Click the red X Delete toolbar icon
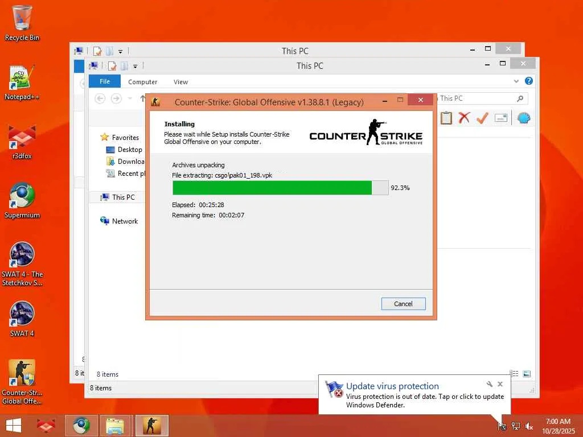This screenshot has height=437, width=583. pos(464,118)
